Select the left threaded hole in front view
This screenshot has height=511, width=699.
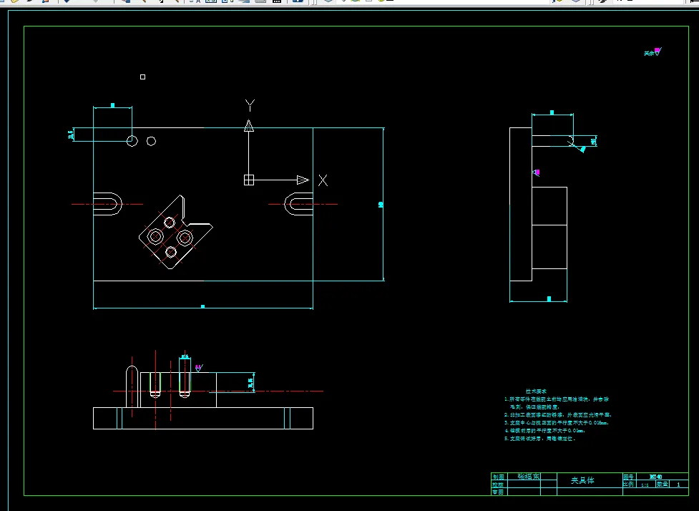coord(155,385)
